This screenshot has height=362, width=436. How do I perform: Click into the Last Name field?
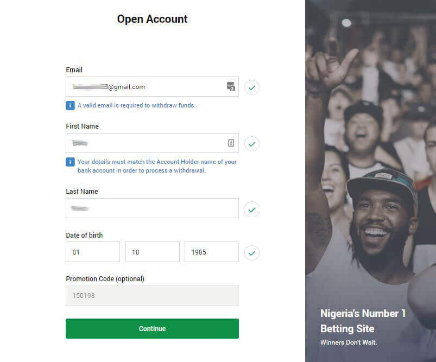click(152, 208)
